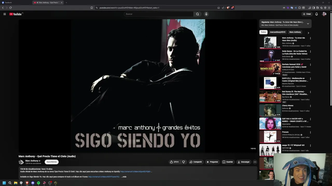Viewport: 332px width, 186px height.
Task: Select the marcanthonyVEVO filter chip
Action: [x=278, y=32]
